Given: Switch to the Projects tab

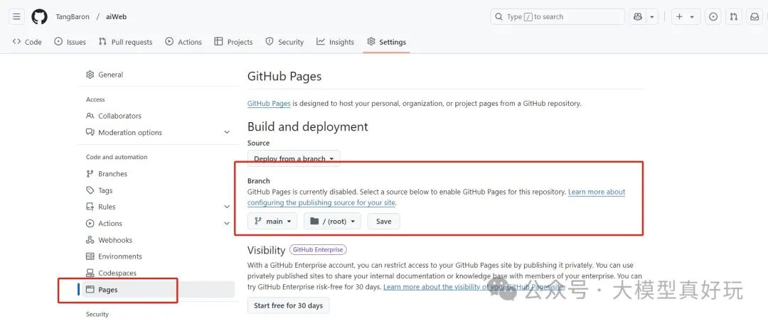Looking at the screenshot, I should pos(234,42).
